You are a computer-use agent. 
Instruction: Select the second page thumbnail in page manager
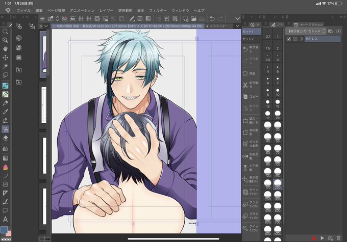[44, 105]
